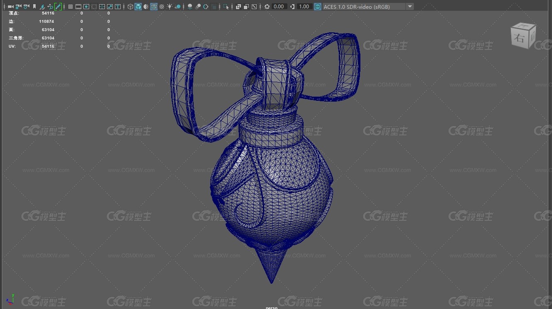The image size is (552, 309).
Task: Toggle Screen Space Ambient Occlusion icon
Action: pos(190,7)
